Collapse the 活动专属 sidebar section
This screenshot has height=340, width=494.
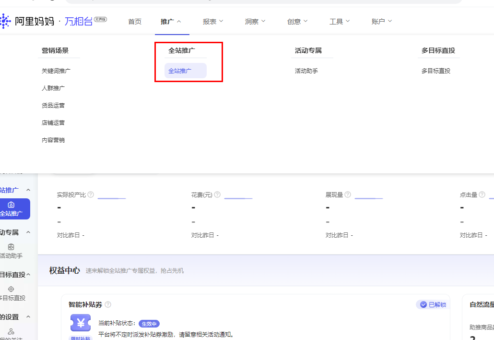click(x=28, y=232)
